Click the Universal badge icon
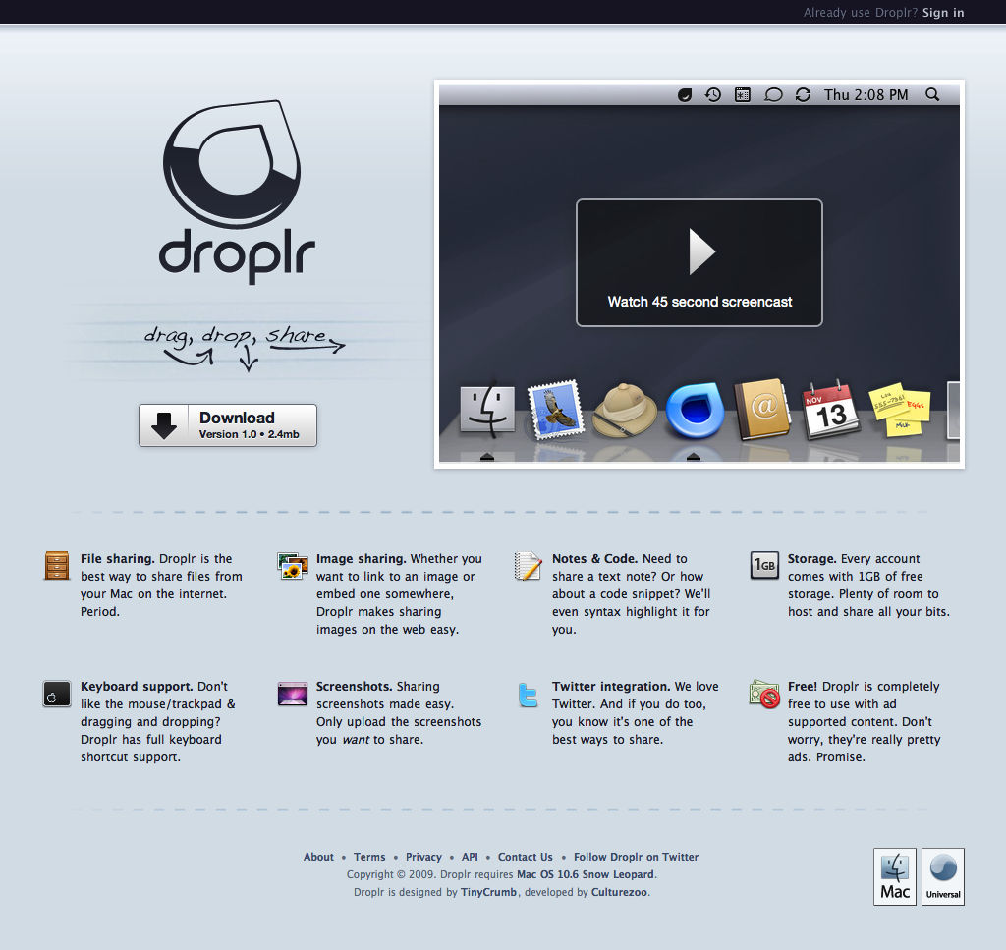 [x=942, y=876]
